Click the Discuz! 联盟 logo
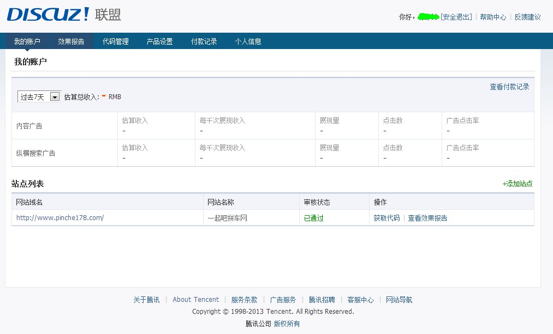Image resolution: width=553 pixels, height=334 pixels. click(x=64, y=15)
